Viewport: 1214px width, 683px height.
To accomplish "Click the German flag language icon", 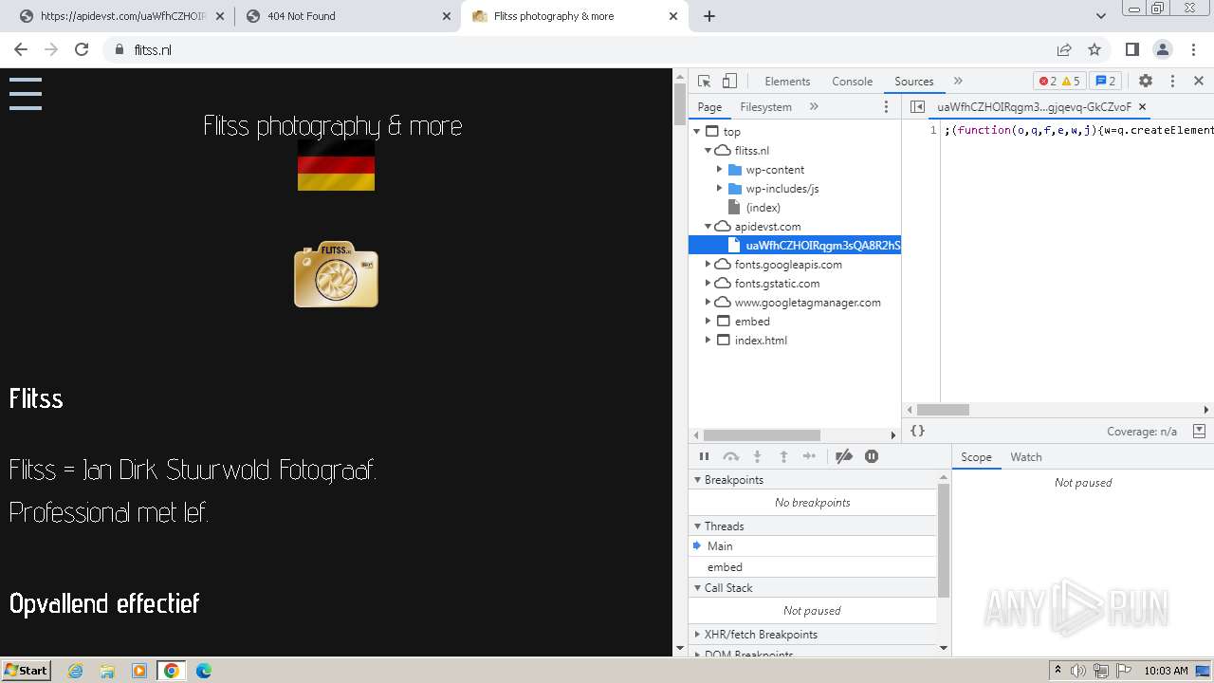I will tap(336, 167).
